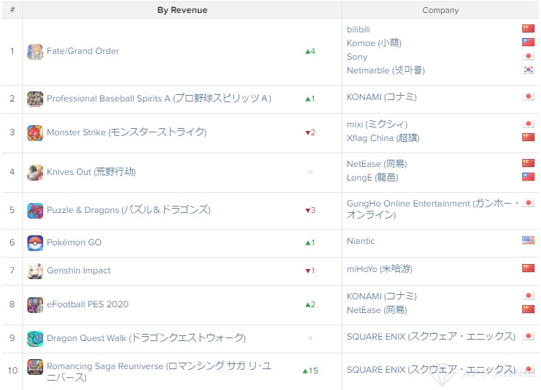The width and height of the screenshot is (541, 390).
Task: Open the eFootball PES 2020 link
Action: tap(88, 304)
